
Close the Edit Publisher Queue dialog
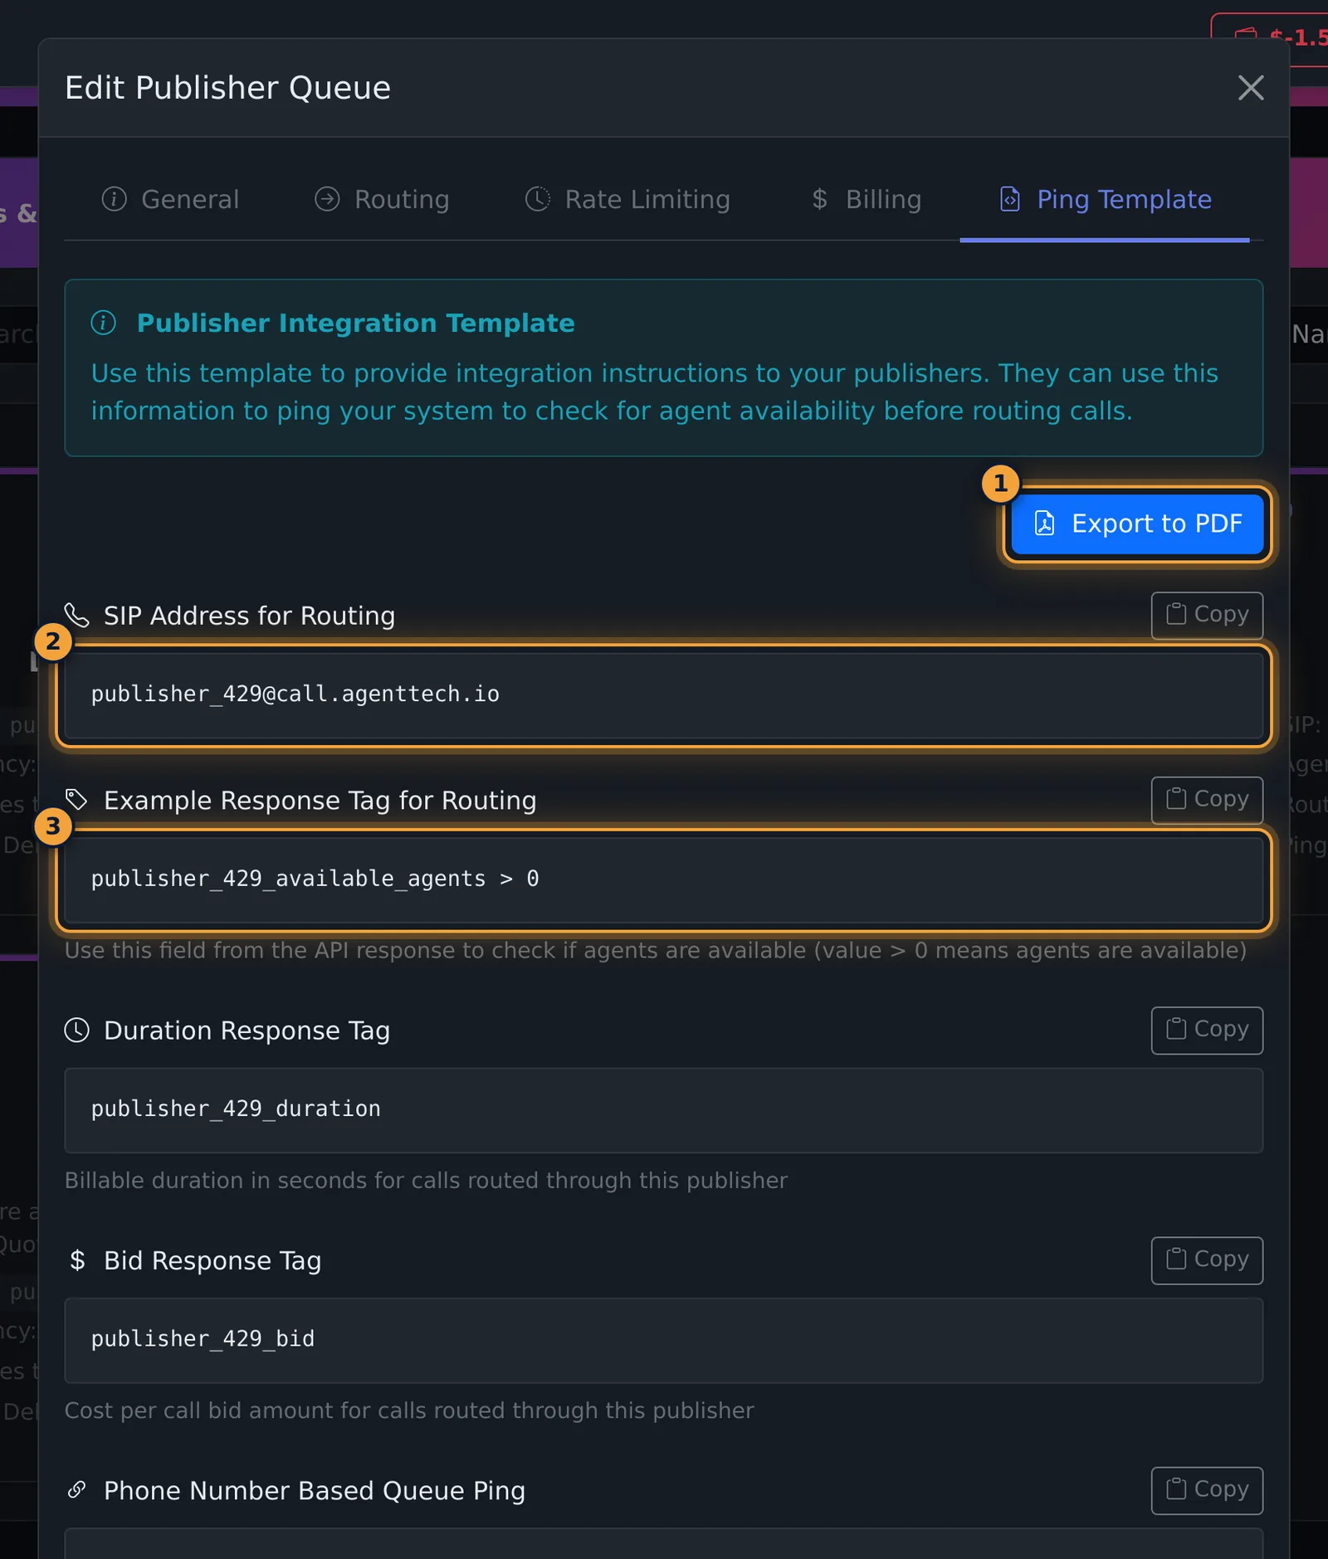click(x=1251, y=87)
